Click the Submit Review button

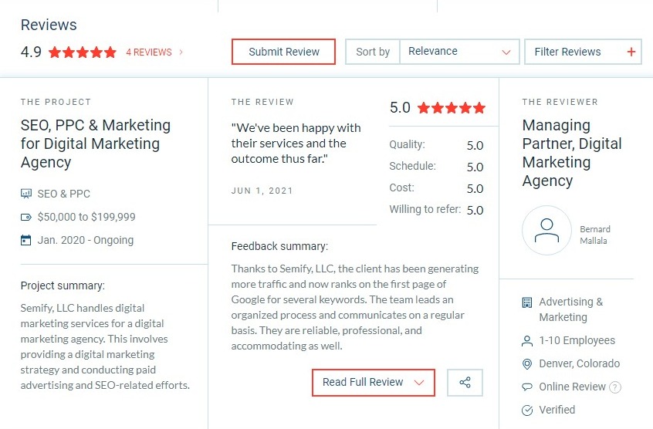[x=283, y=52]
